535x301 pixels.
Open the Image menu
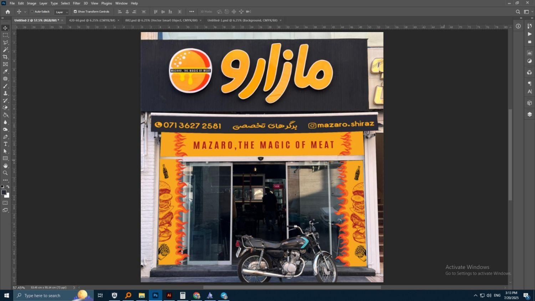coord(31,3)
